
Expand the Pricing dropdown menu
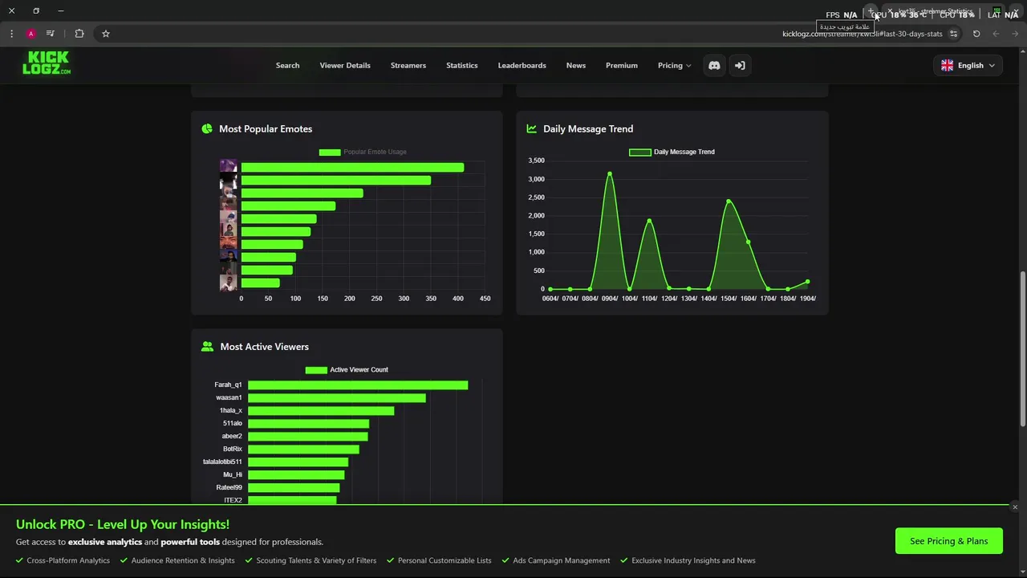point(674,66)
